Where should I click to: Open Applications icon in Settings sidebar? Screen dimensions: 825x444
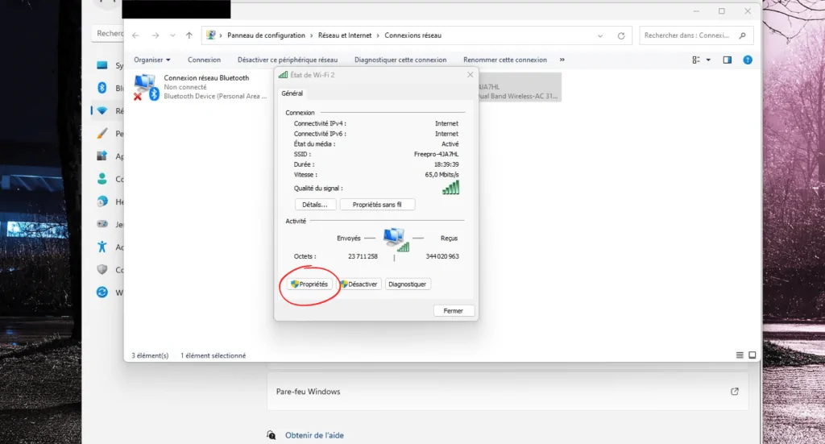(102, 156)
